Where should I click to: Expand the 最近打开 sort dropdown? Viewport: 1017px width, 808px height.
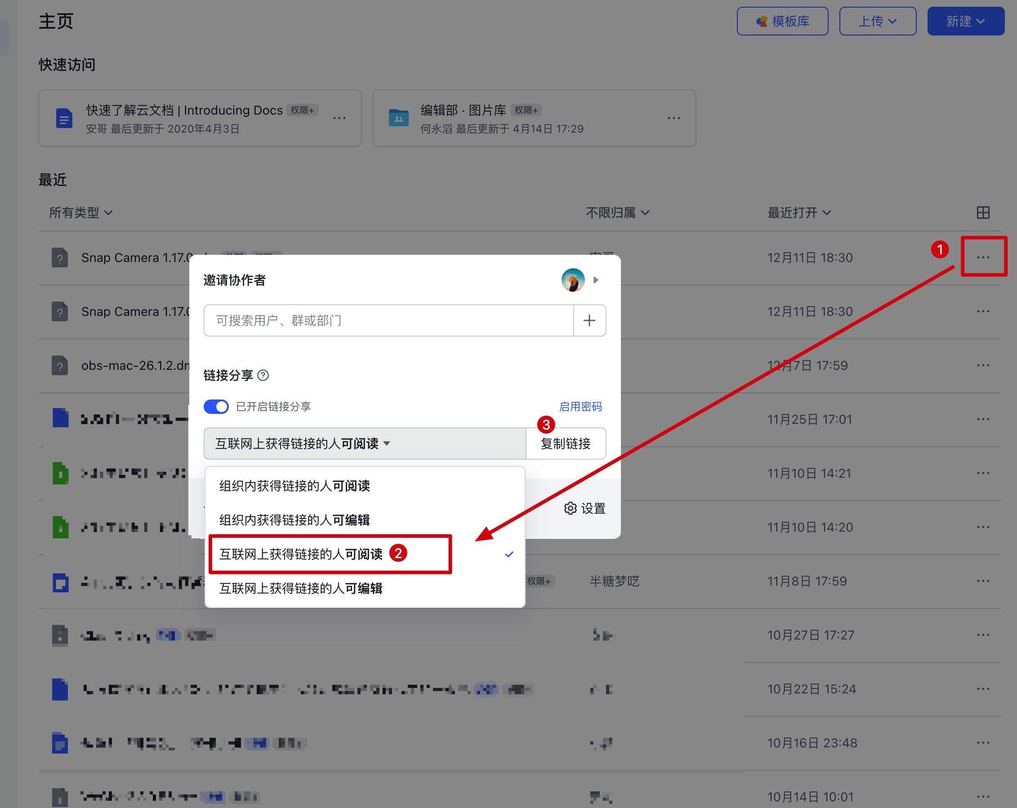coord(798,213)
